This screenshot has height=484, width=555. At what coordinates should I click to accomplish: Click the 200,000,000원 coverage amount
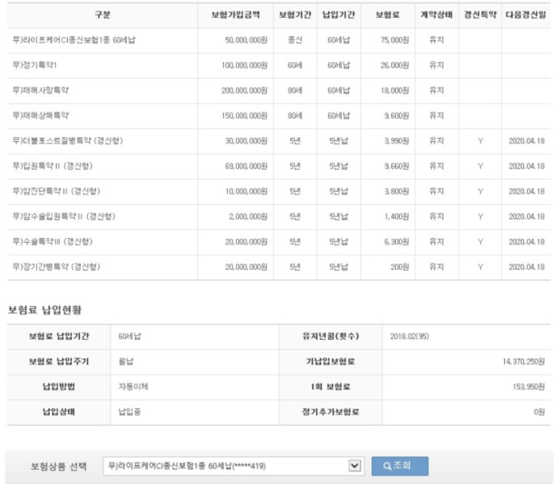click(x=244, y=90)
